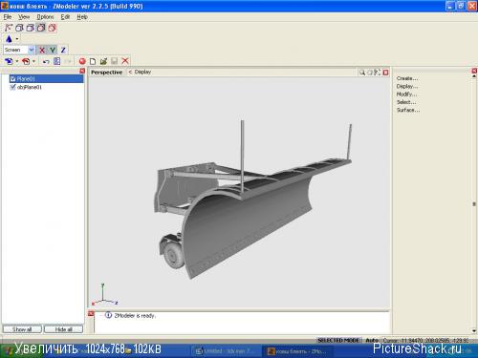Open the red export icon dropdown arrow

(33, 61)
